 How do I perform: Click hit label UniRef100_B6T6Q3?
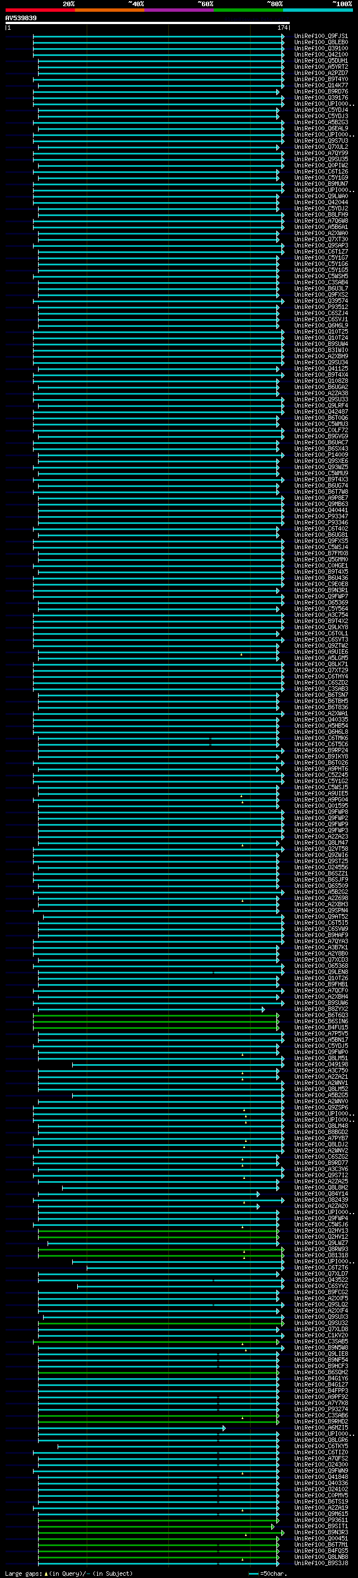[x=321, y=1015]
